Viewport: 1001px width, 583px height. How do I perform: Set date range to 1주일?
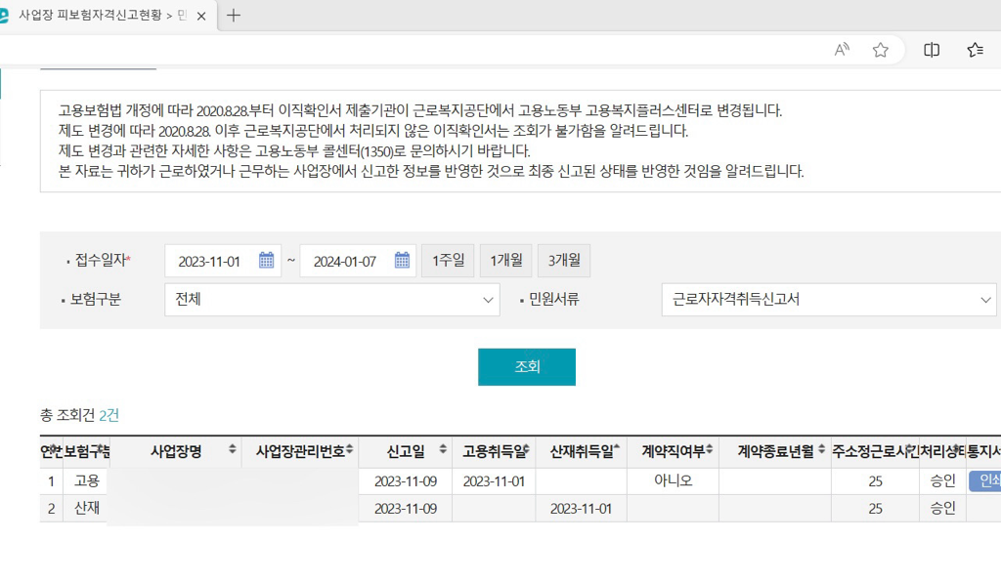pyautogui.click(x=448, y=261)
